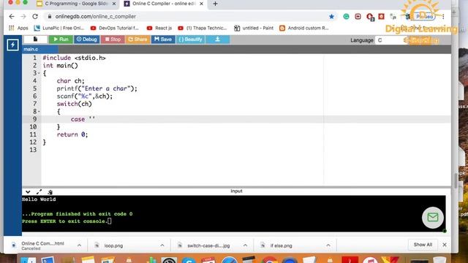
Task: Open Chrome from the Dock
Action: [269, 259]
